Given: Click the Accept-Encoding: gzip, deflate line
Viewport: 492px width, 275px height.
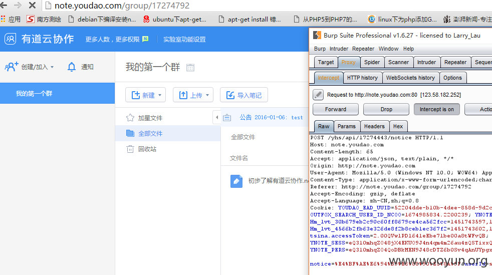Looking at the screenshot, I should click(362, 194).
